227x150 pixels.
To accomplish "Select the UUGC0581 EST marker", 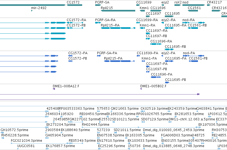I will 18,149.
